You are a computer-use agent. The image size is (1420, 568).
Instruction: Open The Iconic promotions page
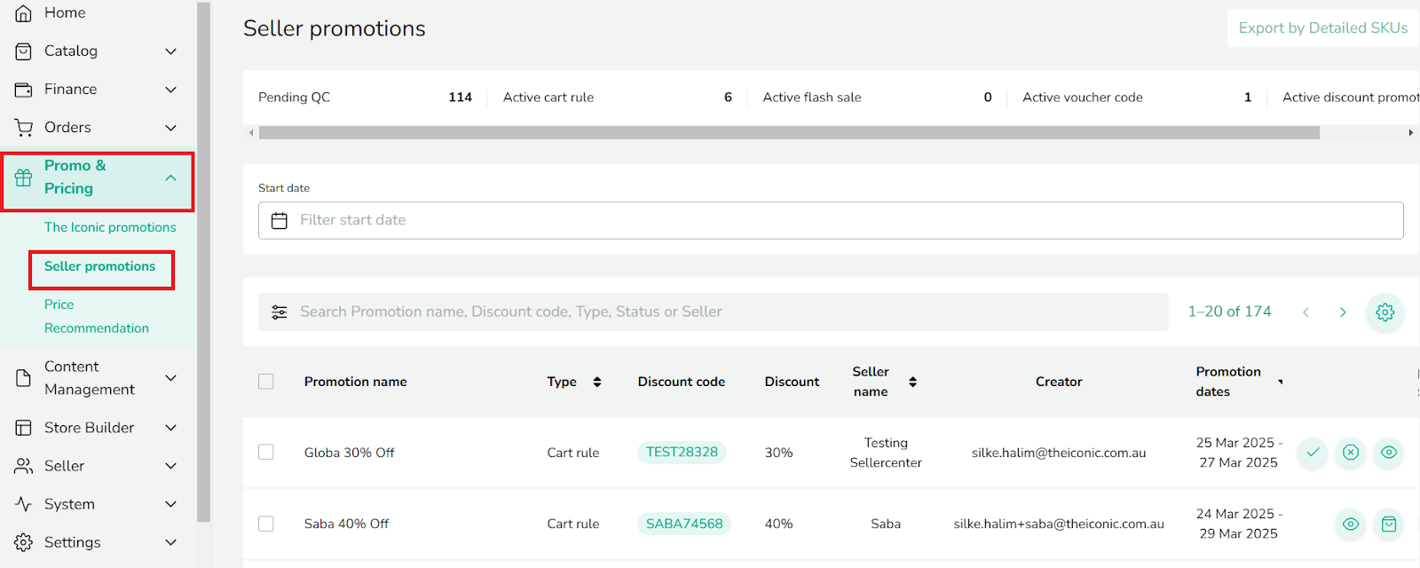[110, 227]
